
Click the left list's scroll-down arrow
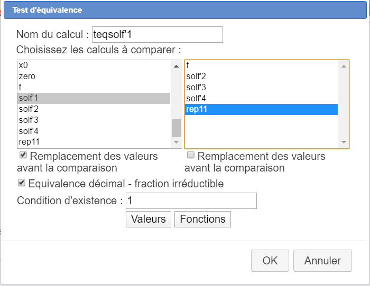[176, 142]
